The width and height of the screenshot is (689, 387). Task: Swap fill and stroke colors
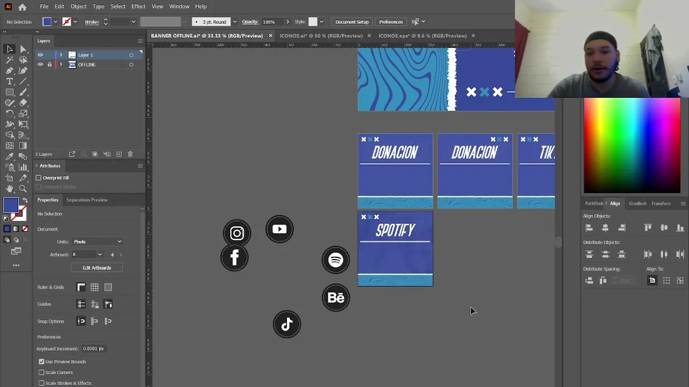coord(25,200)
